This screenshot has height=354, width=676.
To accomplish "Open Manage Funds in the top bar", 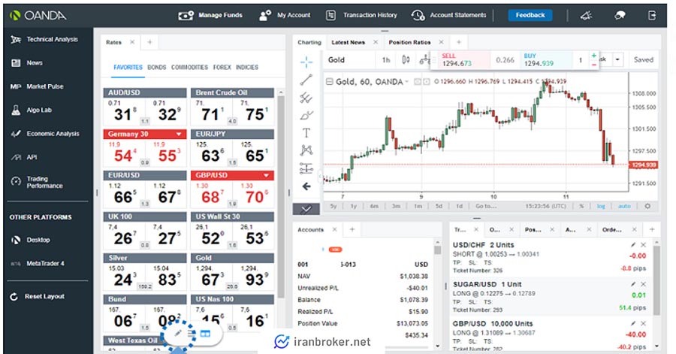I will tap(210, 15).
